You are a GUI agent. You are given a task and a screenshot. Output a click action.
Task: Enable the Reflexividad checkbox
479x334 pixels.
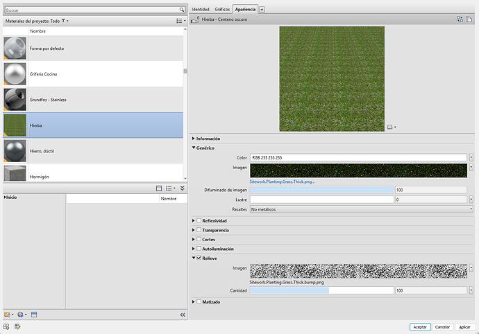coord(199,220)
